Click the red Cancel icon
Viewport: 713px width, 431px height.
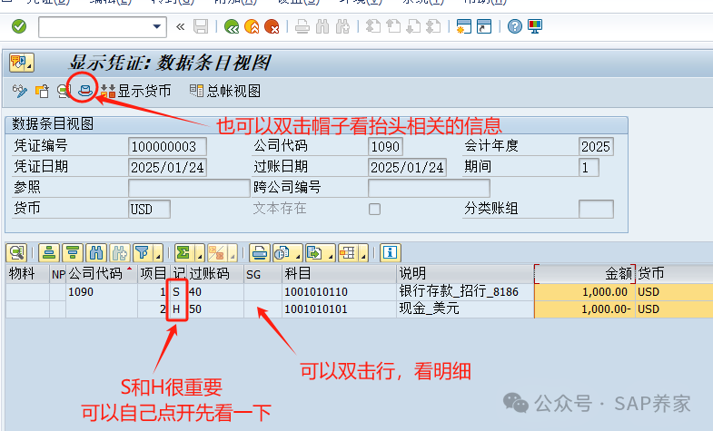pos(272,27)
